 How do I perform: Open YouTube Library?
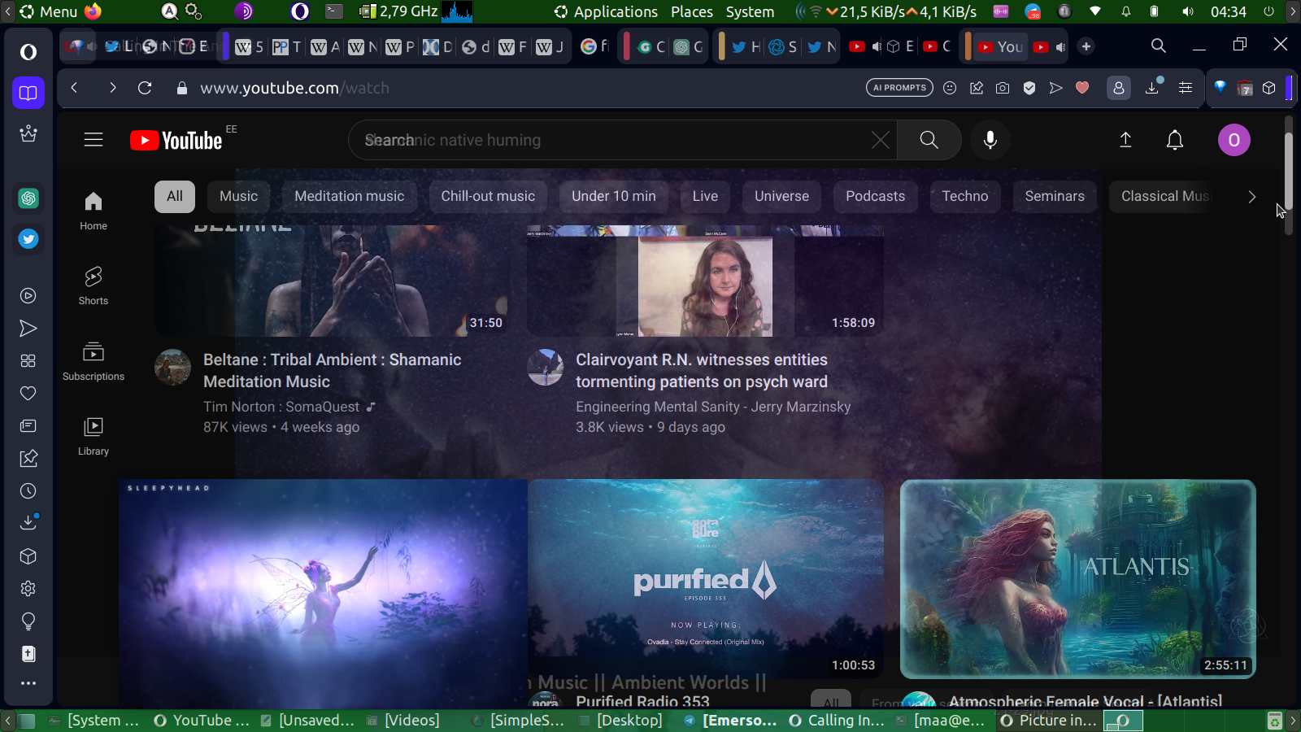click(94, 436)
